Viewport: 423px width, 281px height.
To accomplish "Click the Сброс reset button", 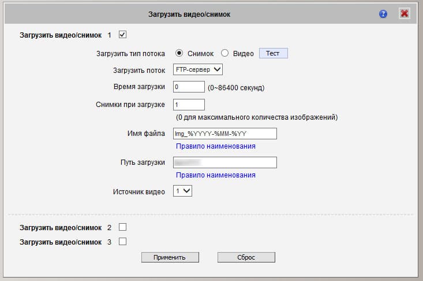I will coord(246,257).
